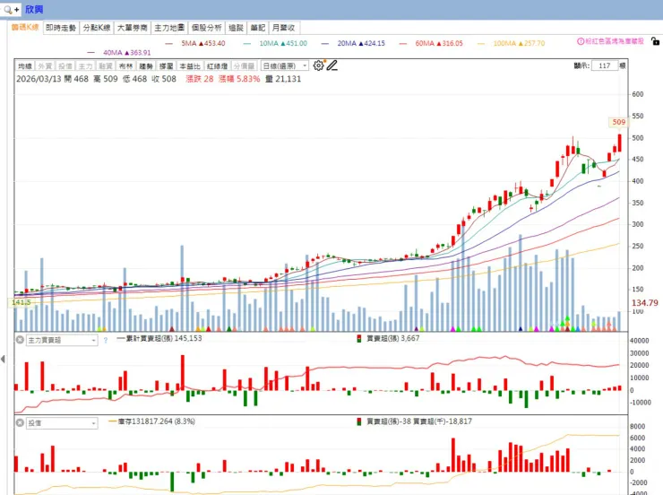Click the question mark help icon
Image resolution: width=663 pixels, height=495 pixels.
tap(106, 340)
